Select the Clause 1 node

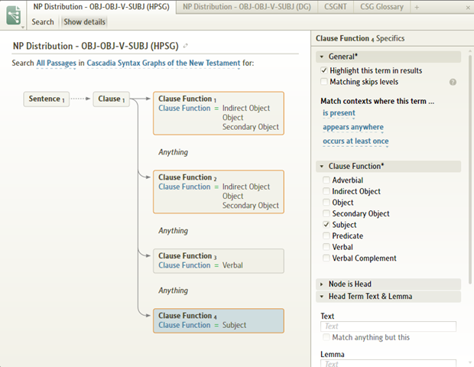click(112, 99)
